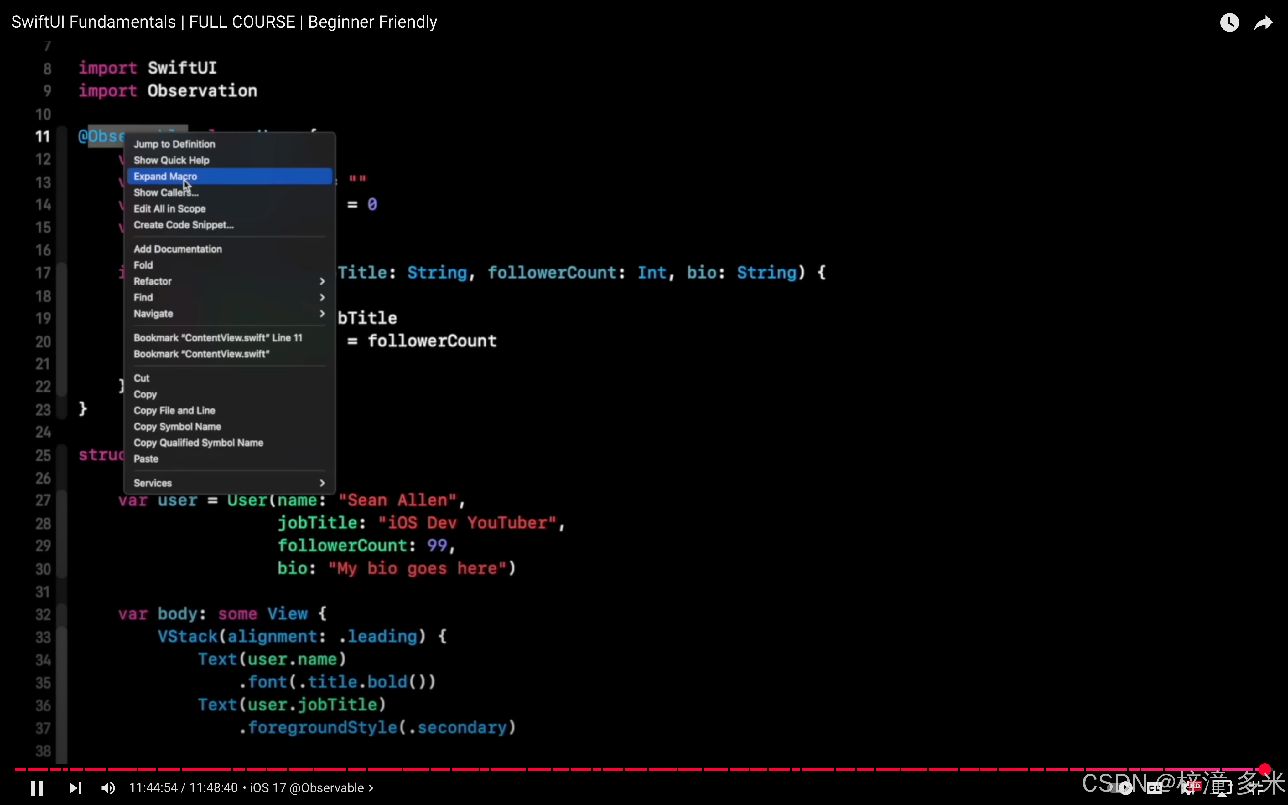The image size is (1288, 805).
Task: Mute the video volume
Action: click(108, 787)
